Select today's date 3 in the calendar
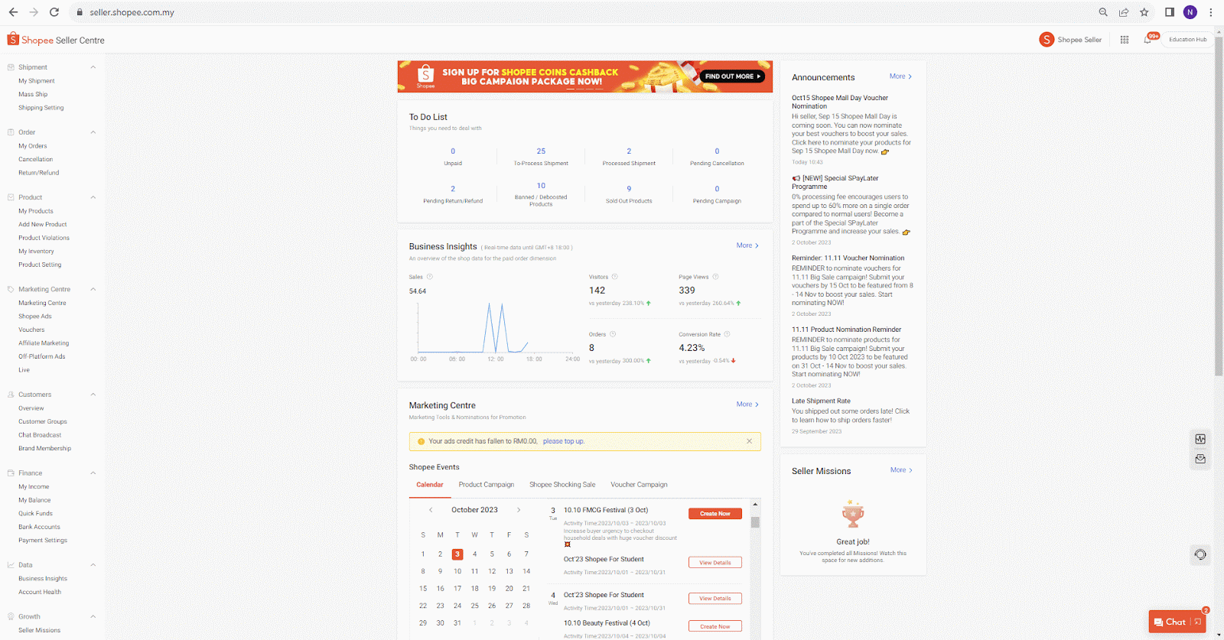 (457, 554)
